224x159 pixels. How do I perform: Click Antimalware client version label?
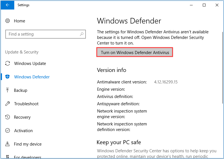tap(122, 82)
